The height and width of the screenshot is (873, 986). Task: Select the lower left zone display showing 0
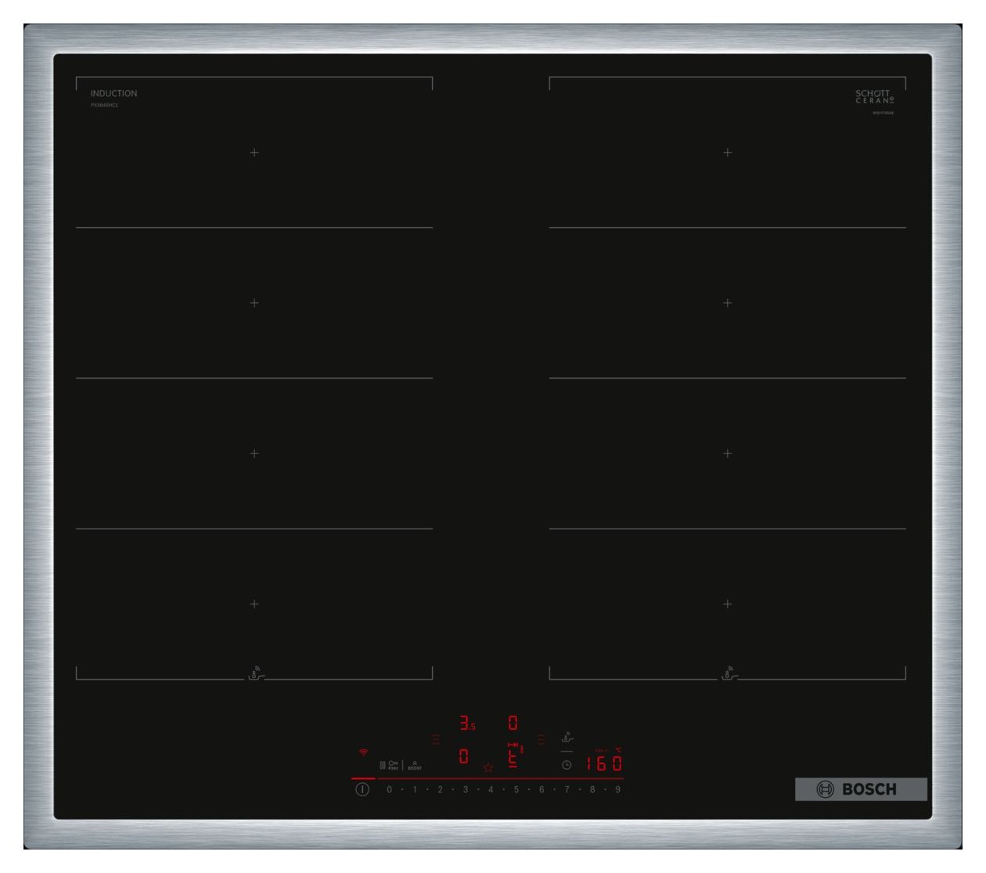(464, 756)
